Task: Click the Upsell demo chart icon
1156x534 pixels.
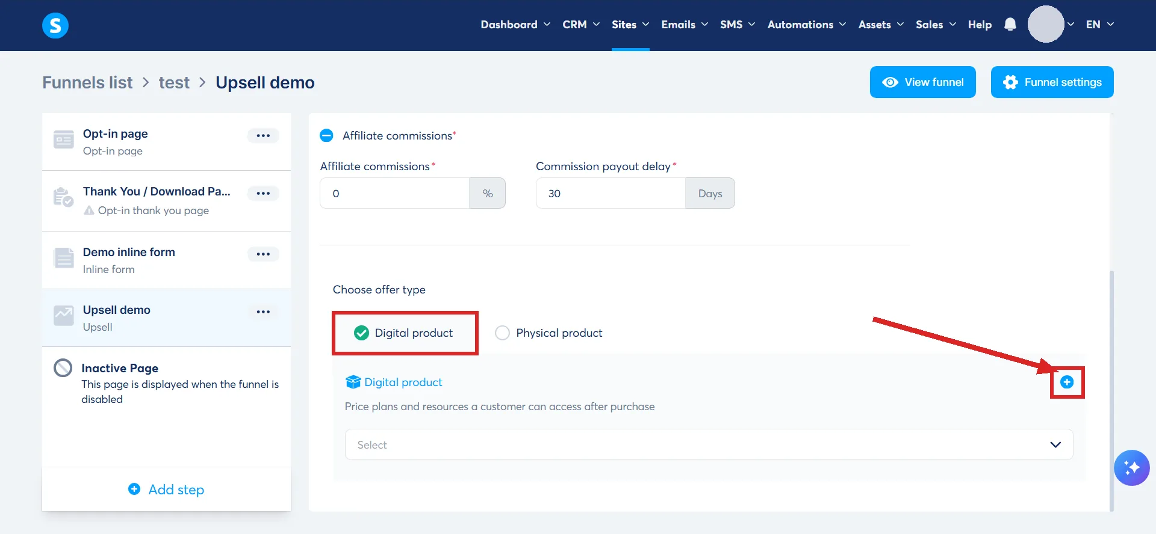Action: click(x=64, y=315)
